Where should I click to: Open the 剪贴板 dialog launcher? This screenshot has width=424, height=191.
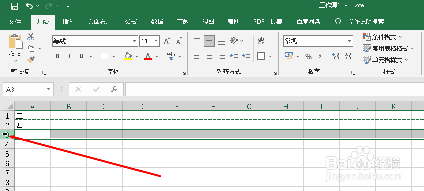click(44, 72)
